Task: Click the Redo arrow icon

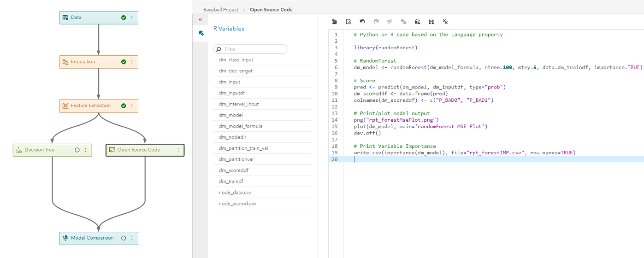Action: pos(376,22)
